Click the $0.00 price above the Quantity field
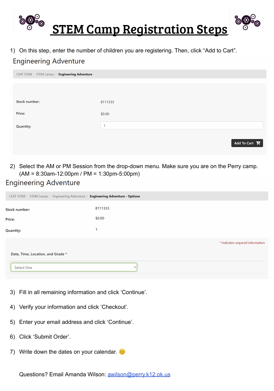Viewport: 274px width, 391px height. 105,114
